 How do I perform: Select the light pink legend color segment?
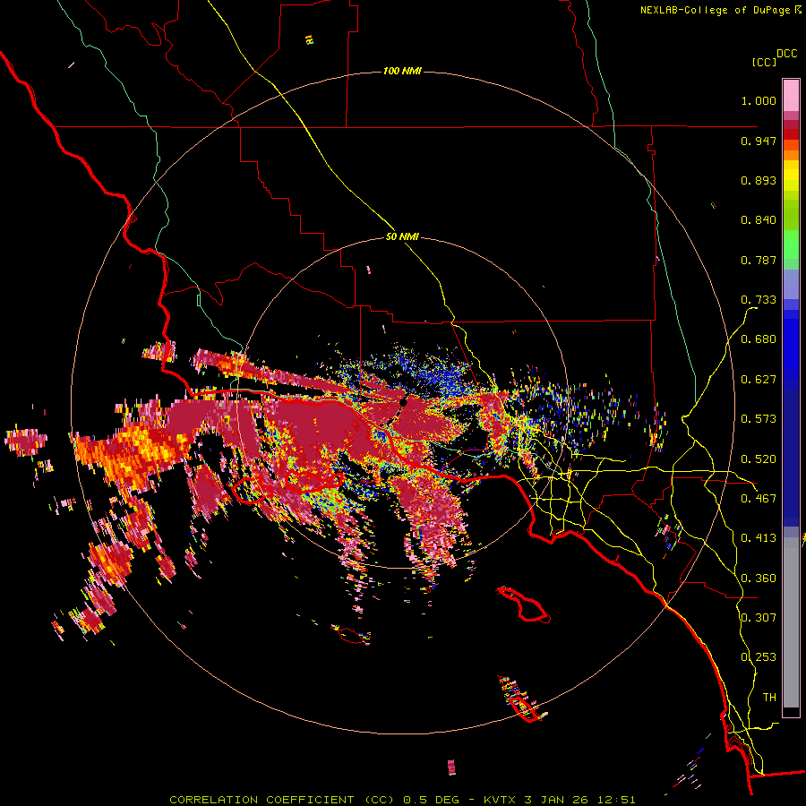(x=791, y=96)
